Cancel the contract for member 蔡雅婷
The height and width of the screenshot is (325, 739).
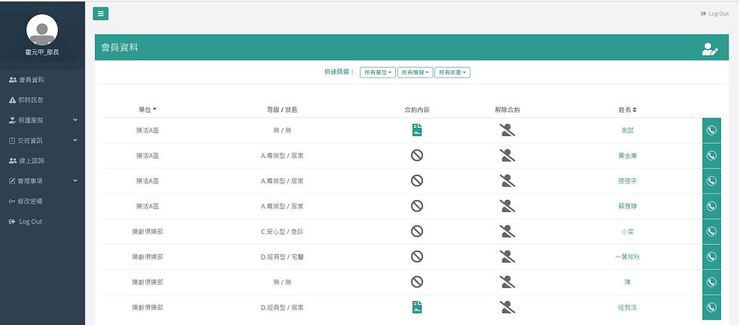pos(507,206)
